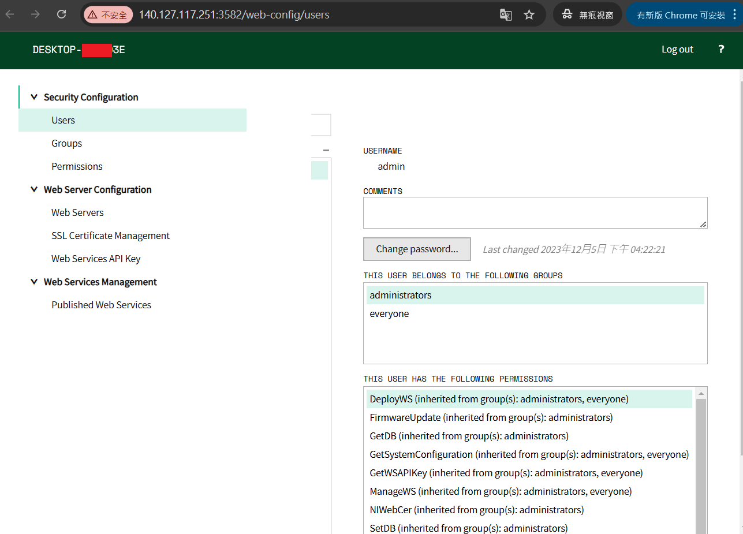The height and width of the screenshot is (534, 743).
Task: Click the translate page icon
Action: (x=506, y=15)
